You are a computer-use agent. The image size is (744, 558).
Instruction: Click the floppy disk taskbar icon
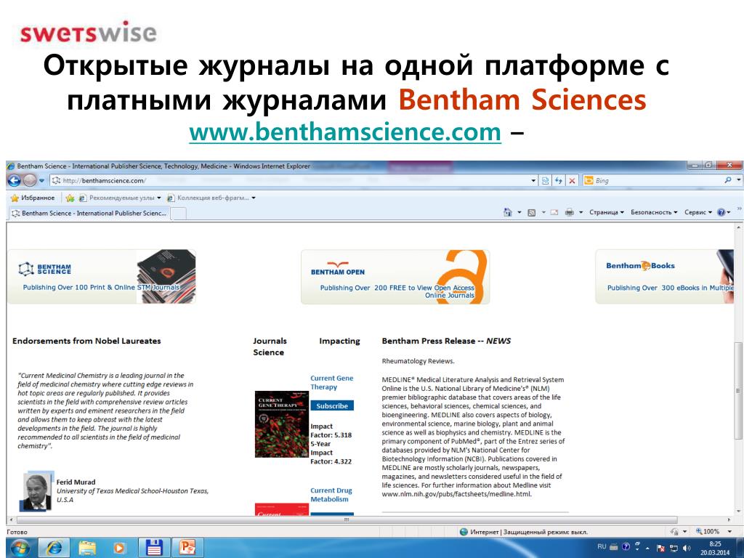[x=153, y=548]
